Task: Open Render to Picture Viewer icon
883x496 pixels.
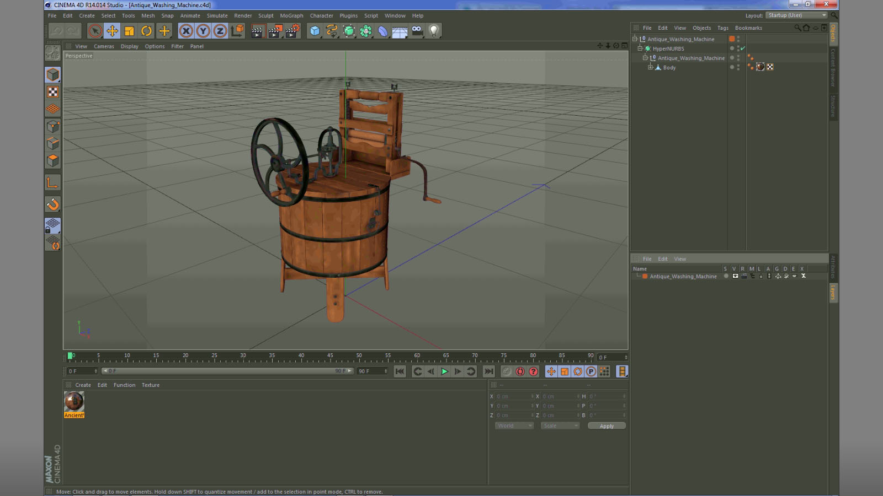Action: [x=274, y=31]
